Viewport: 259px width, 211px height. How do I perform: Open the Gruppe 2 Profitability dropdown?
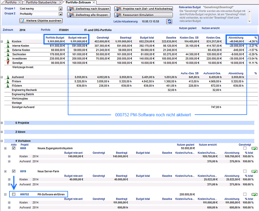click(60, 14)
